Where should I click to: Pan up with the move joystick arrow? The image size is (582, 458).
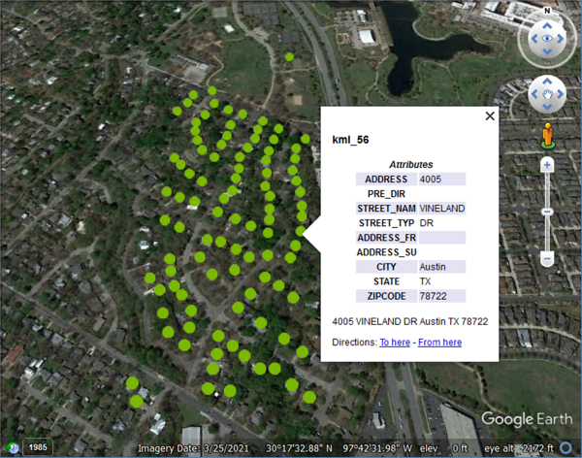coord(547,82)
